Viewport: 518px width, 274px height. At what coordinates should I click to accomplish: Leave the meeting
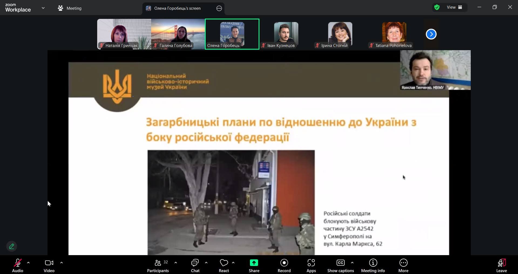[501, 266]
